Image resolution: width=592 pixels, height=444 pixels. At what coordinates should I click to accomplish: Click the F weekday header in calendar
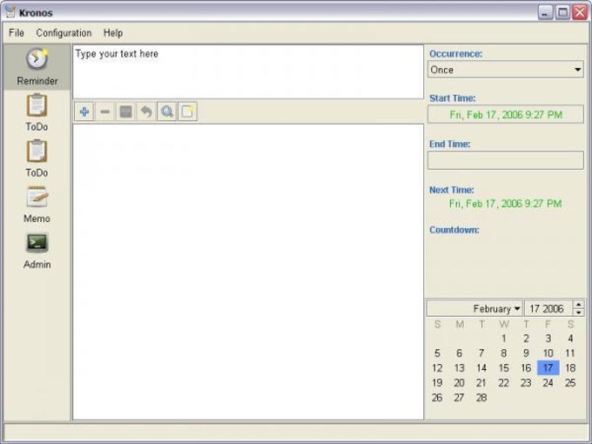(548, 324)
